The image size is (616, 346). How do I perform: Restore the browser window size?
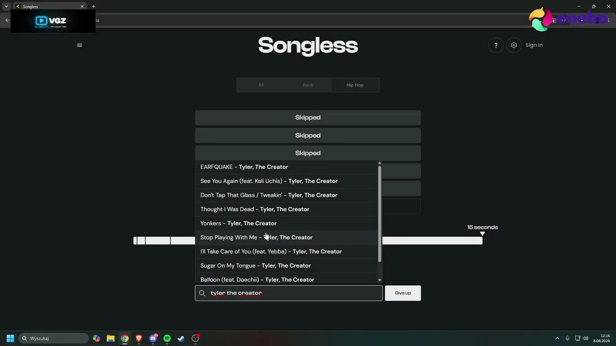[x=593, y=6]
